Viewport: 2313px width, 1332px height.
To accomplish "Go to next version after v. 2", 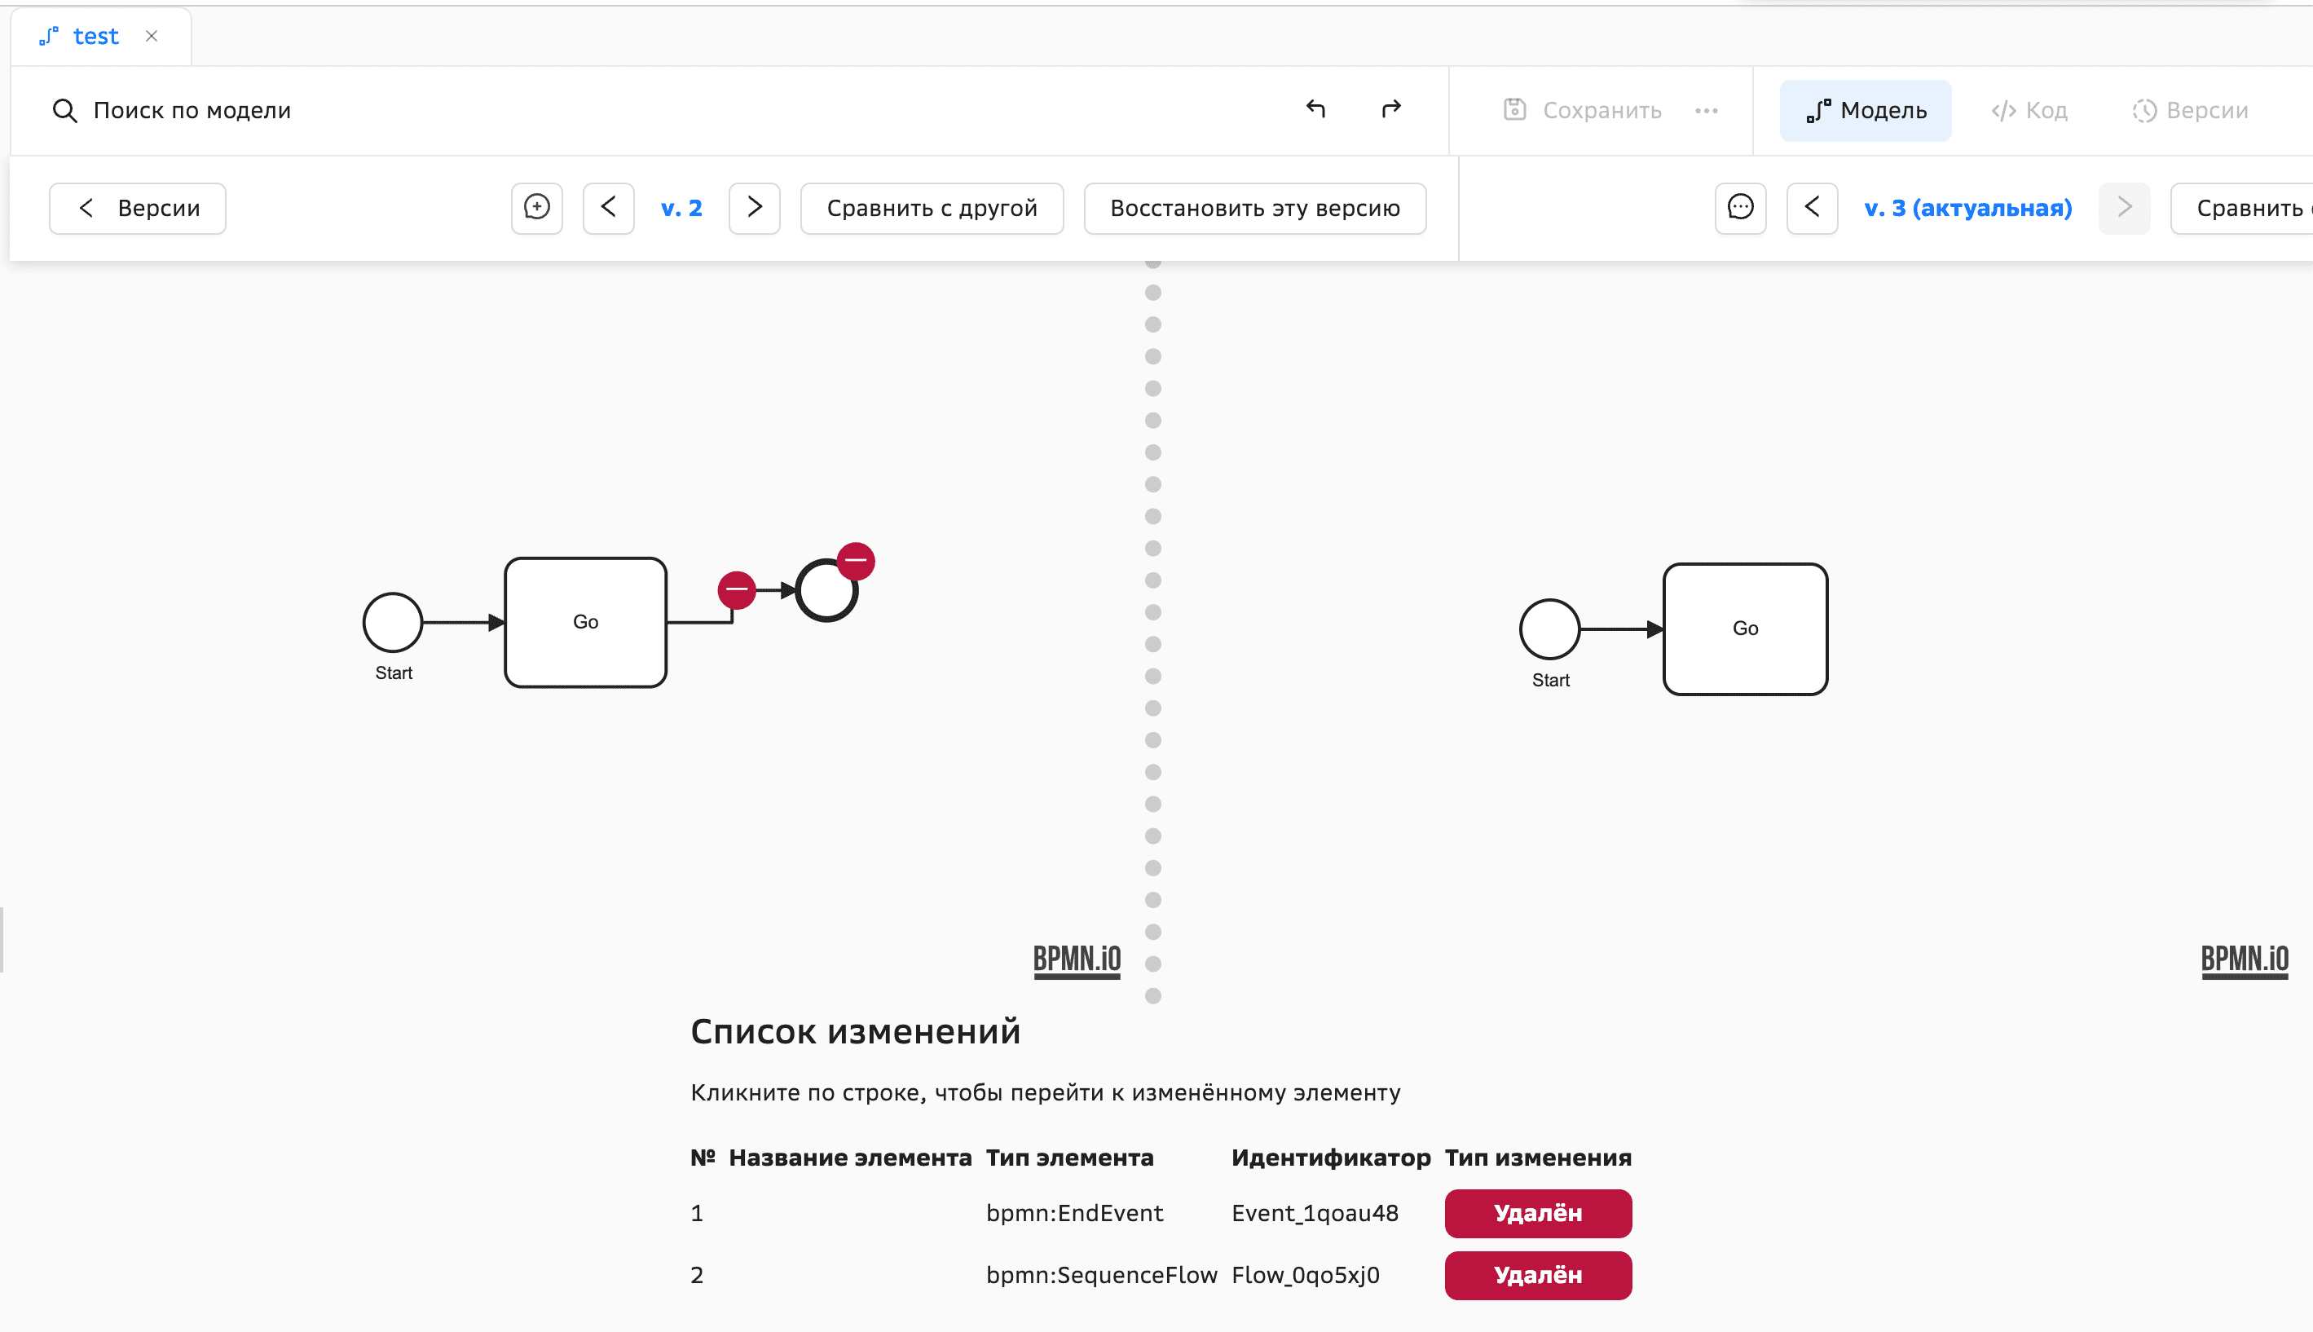I will (x=754, y=208).
